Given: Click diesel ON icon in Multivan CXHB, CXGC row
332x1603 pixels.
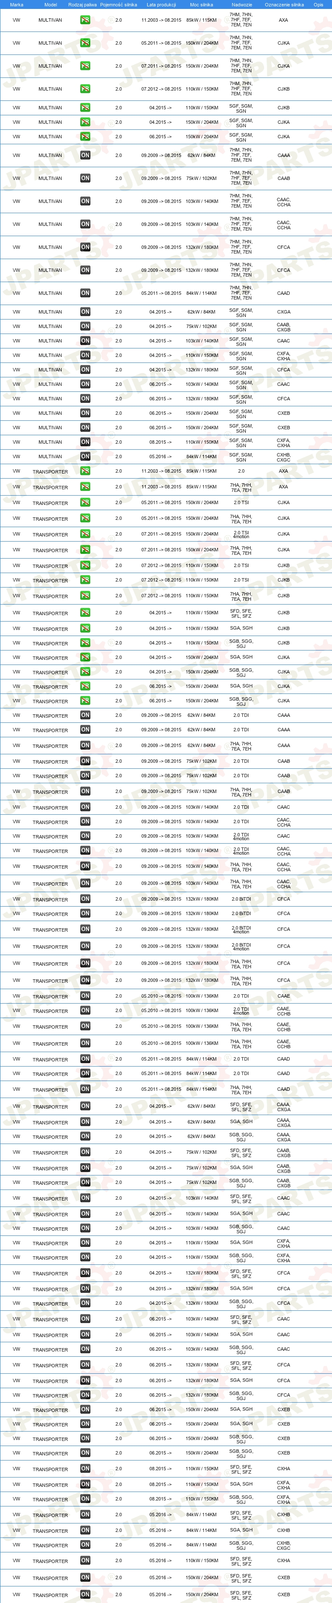Looking at the screenshot, I should (85, 457).
